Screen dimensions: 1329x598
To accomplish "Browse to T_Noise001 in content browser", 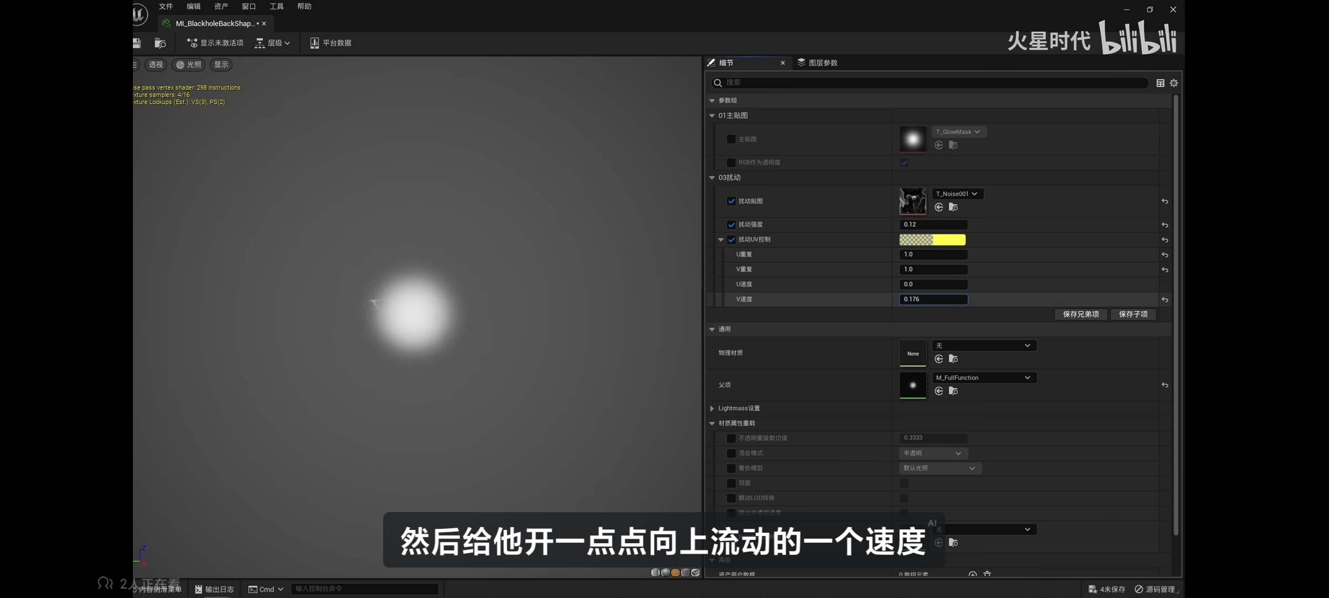I will [x=953, y=207].
